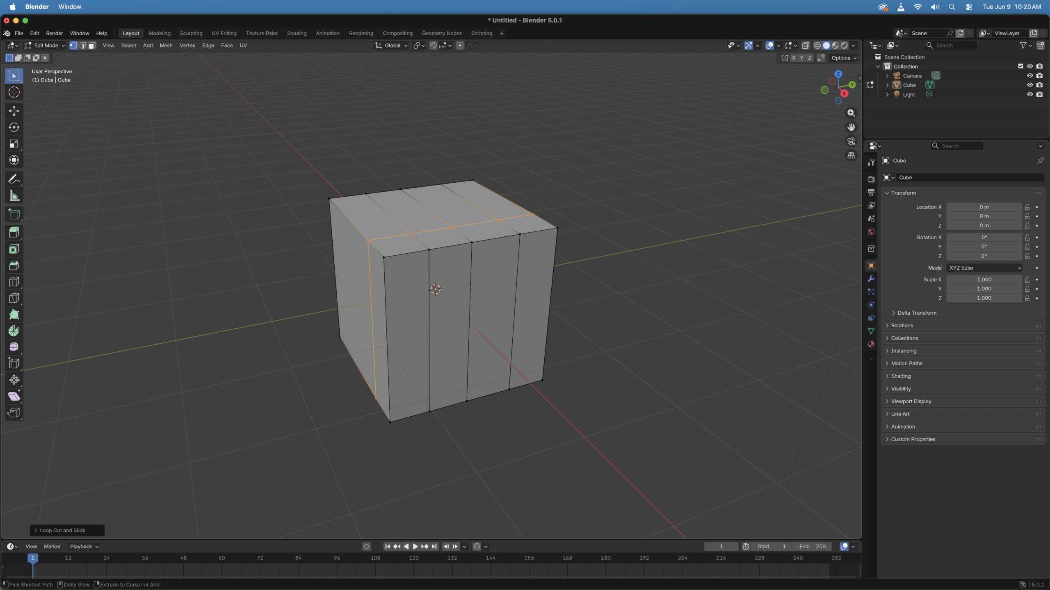Click the Location X field
This screenshot has height=590, width=1050.
[x=984, y=207]
